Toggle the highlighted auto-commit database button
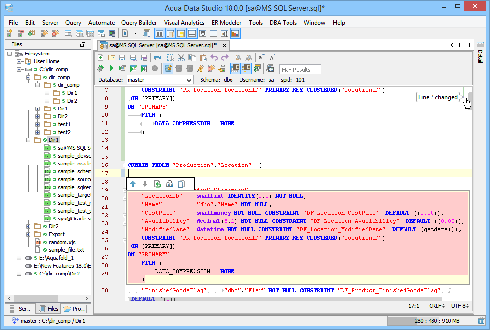490x330 pixels. [x=168, y=68]
